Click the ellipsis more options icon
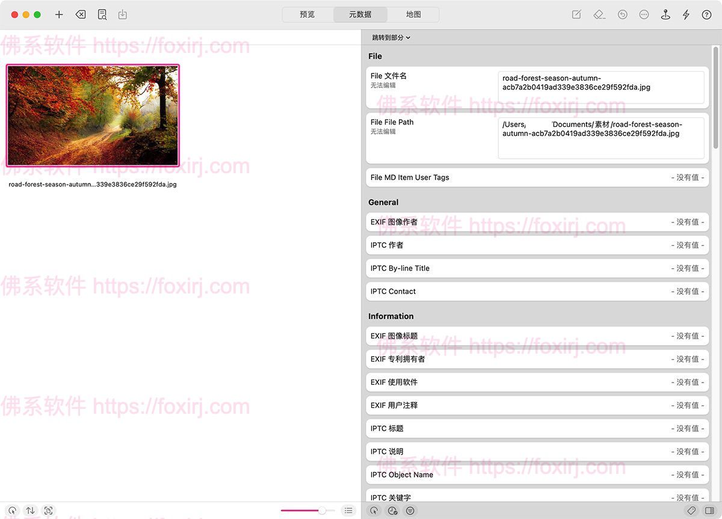This screenshot has height=519, width=722. pos(644,14)
